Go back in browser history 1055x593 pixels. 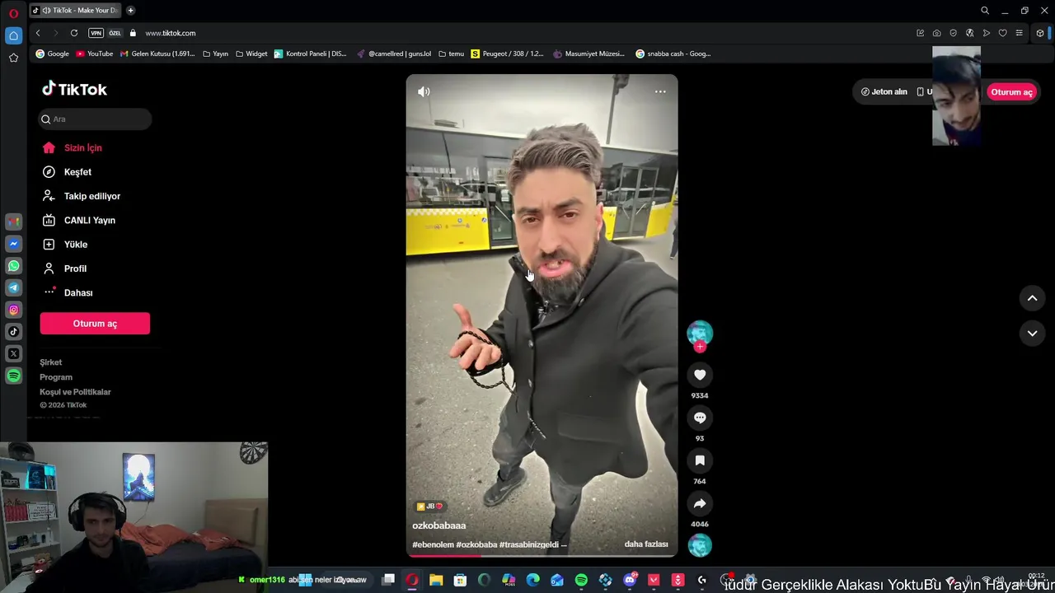(38, 33)
